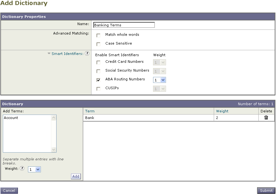Click the Smart Identifiers link
Screen dimensions: 276x194
[67, 54]
